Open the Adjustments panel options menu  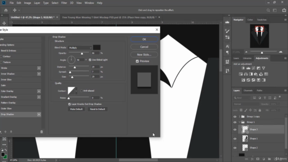pos(285,58)
